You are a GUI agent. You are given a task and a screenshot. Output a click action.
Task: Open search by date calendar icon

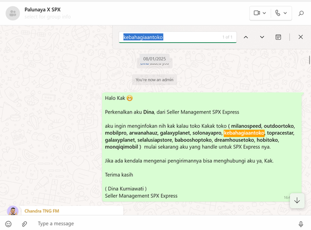tap(278, 37)
